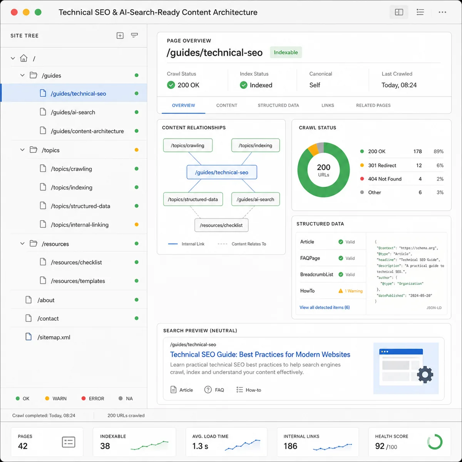Click the crawl status donut chart
The image size is (462, 462).
click(323, 170)
